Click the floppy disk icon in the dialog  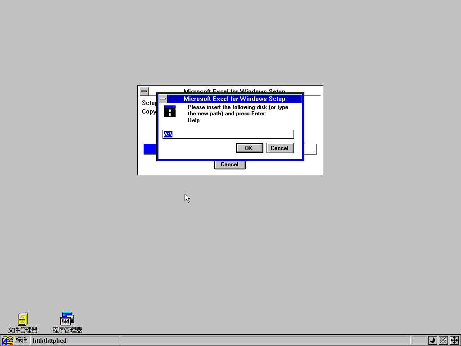coord(169,111)
